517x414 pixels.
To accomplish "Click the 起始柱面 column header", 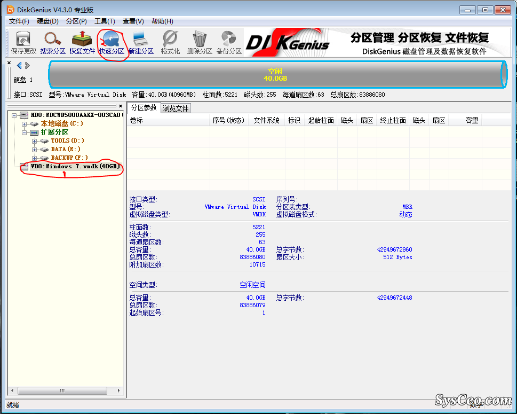I will (x=321, y=121).
